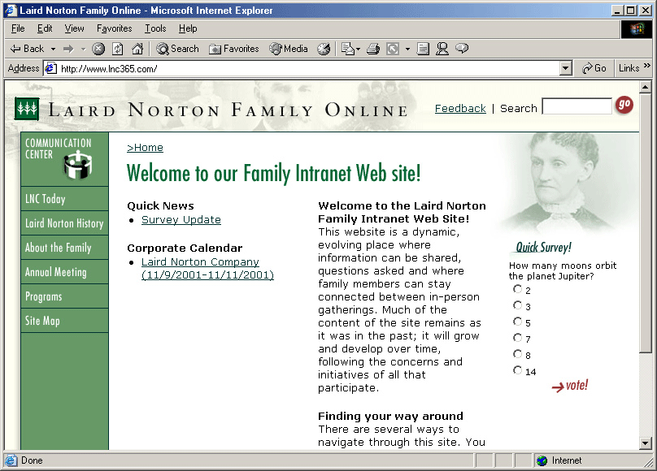Click the Internet zone globe in status bar
Screen dimensions: 657x471
(x=542, y=460)
